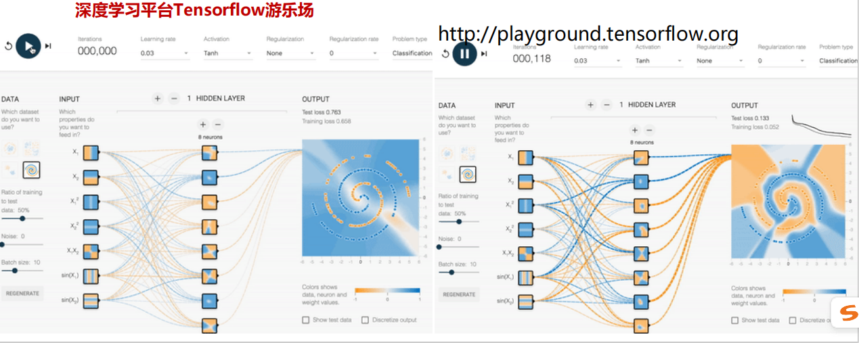This screenshot has height=343, width=859.
Task: Click the left playground color legend gradient
Action: click(387, 290)
